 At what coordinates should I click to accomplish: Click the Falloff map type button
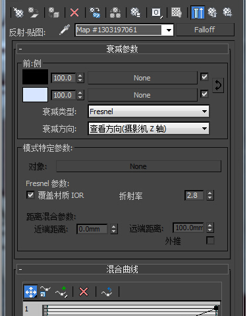(x=205, y=30)
